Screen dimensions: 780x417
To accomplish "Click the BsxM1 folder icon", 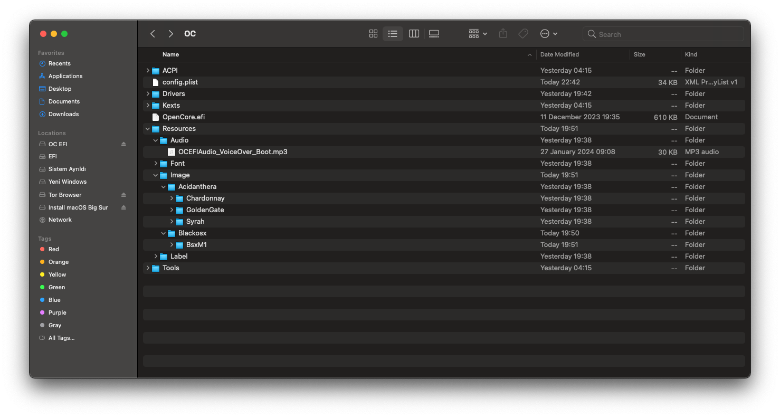I will click(179, 245).
